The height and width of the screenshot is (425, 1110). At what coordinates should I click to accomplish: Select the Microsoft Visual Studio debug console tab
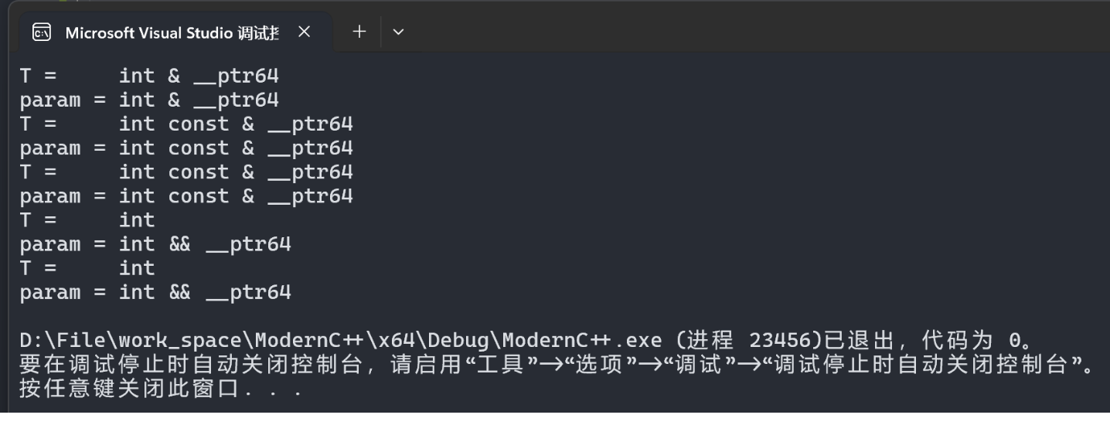[x=169, y=32]
